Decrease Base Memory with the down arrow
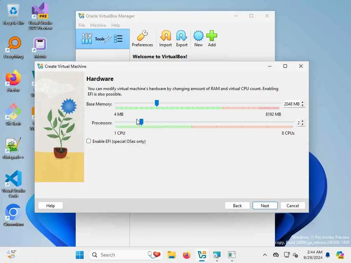 point(303,105)
